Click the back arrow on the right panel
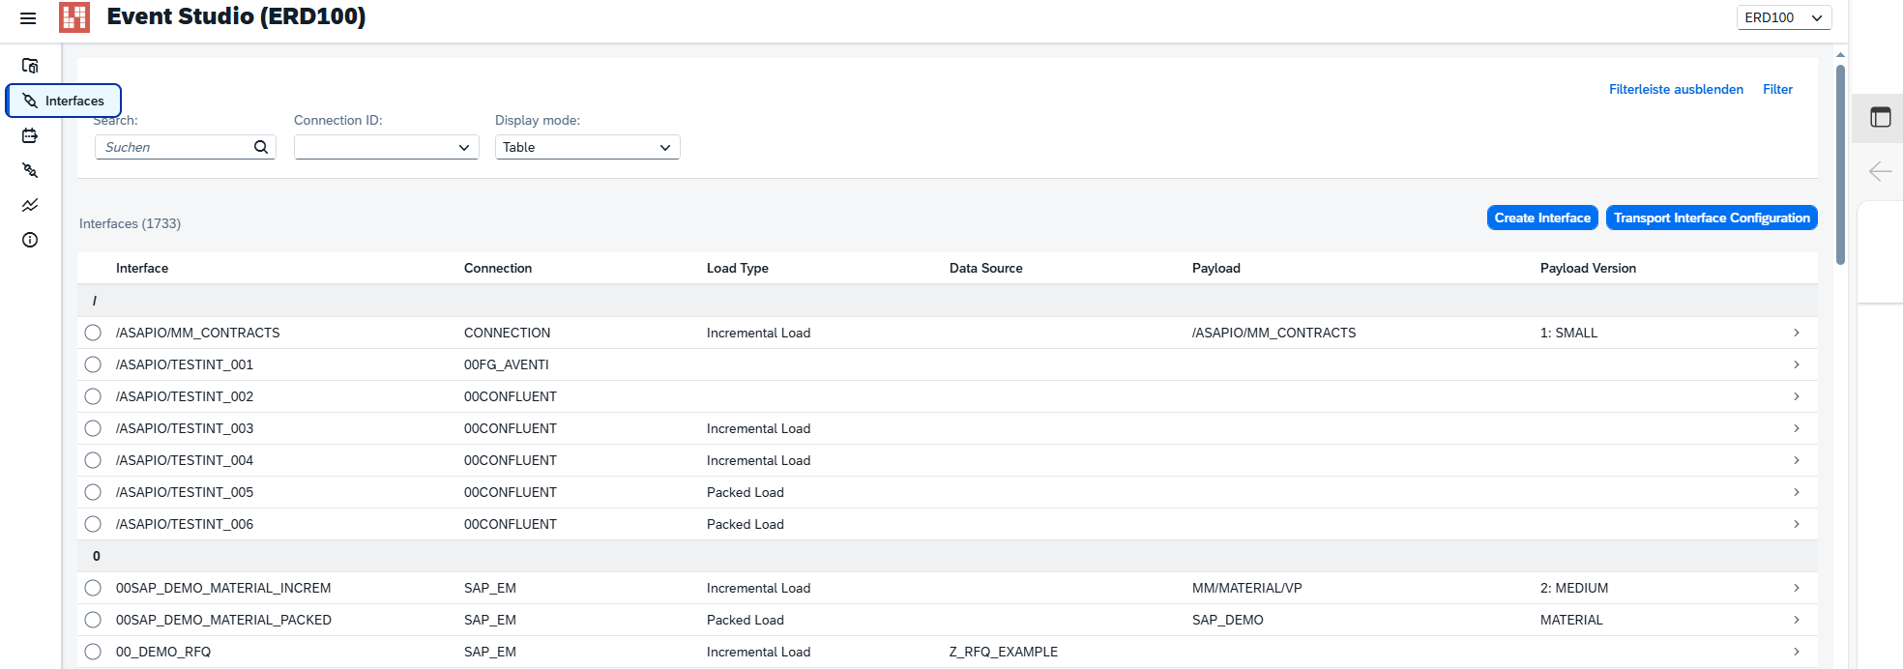 coord(1880,172)
